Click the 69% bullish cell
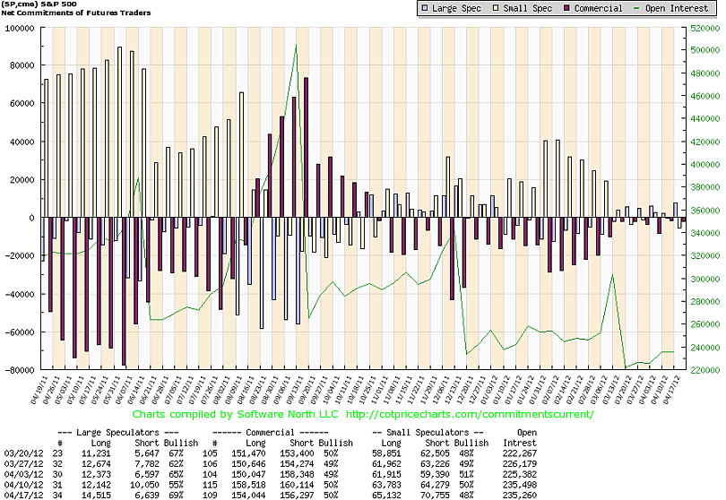Viewport: 726px width, 500px height. [176, 496]
